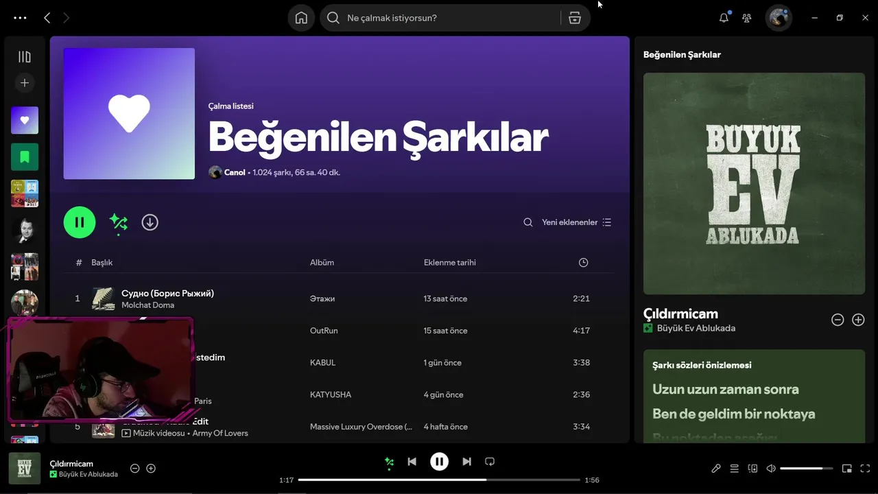878x494 pixels.
Task: Pause playlist with the big green button
Action: 80,222
